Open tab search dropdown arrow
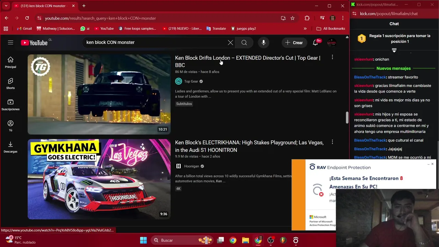 (6, 6)
